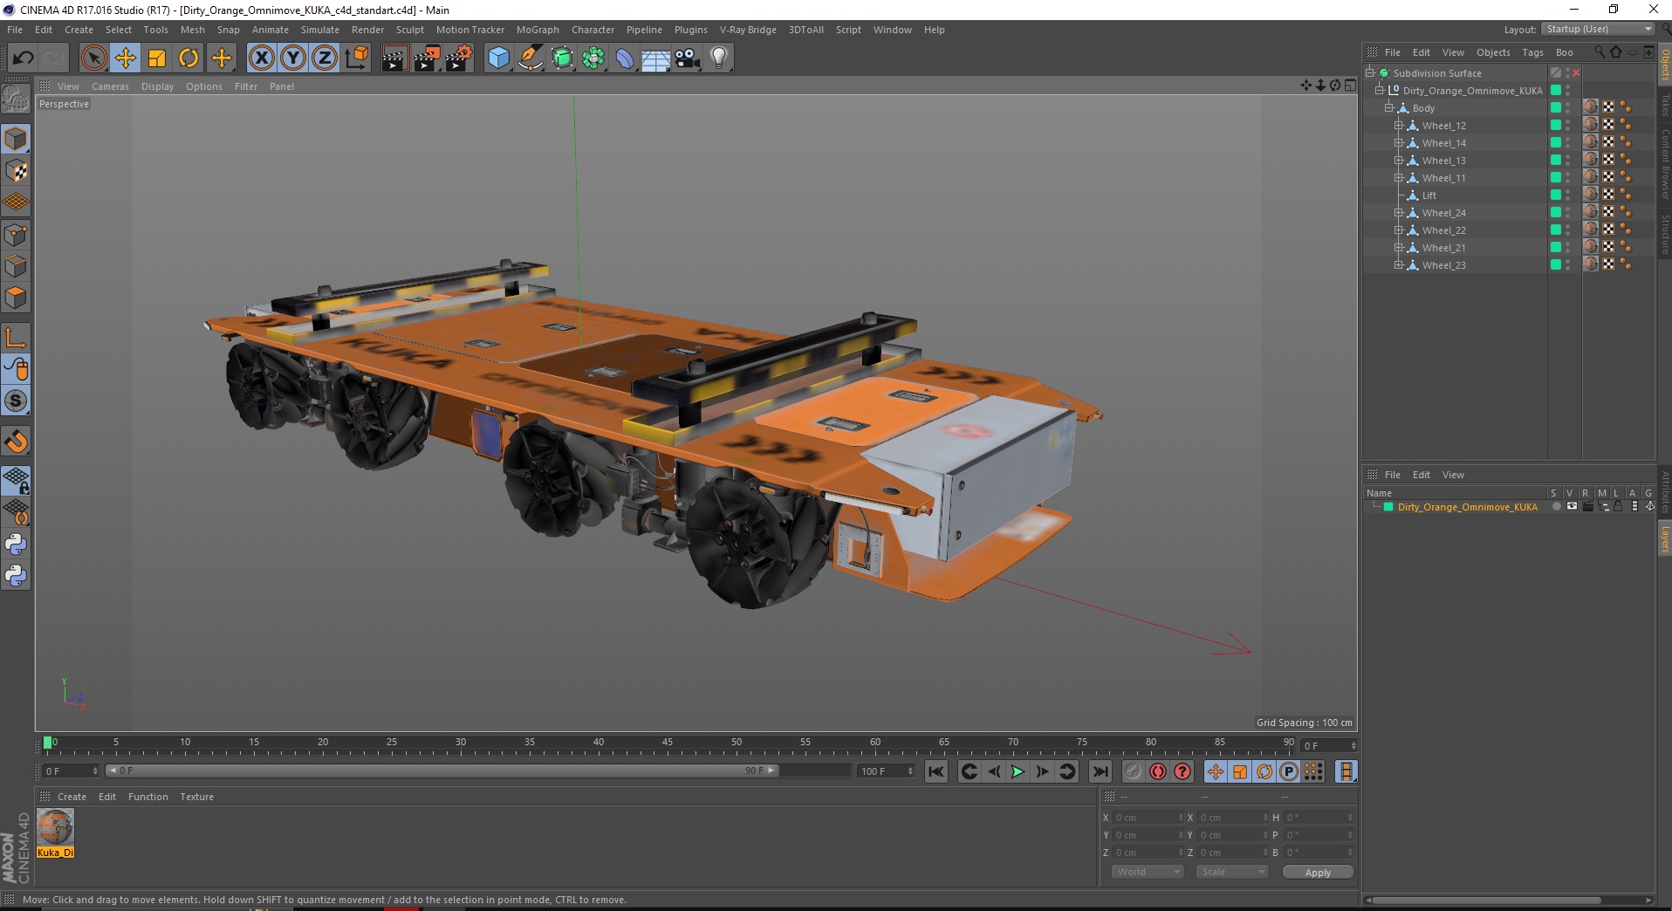Toggle snapping S icon
This screenshot has height=911, width=1672.
(16, 401)
